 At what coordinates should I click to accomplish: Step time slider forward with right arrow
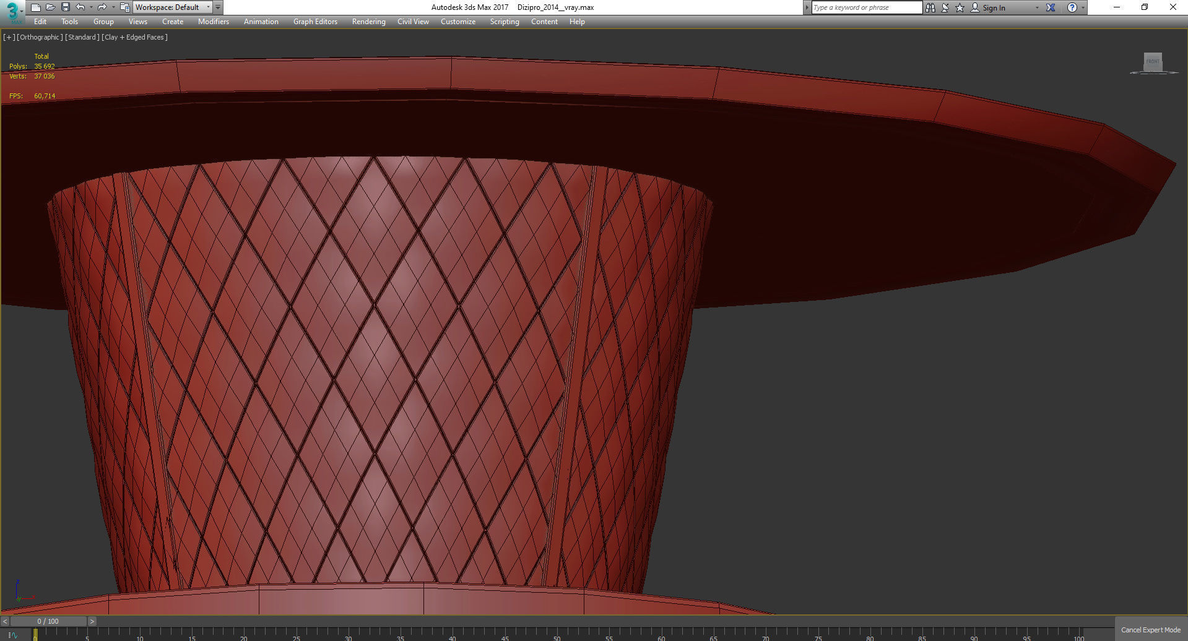(x=92, y=621)
